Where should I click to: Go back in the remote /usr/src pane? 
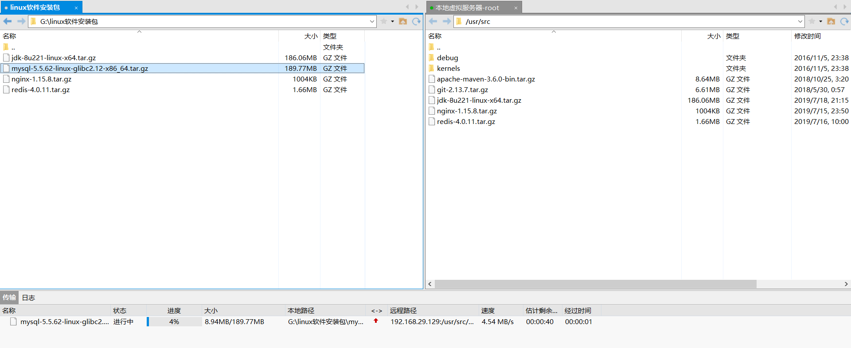(433, 21)
